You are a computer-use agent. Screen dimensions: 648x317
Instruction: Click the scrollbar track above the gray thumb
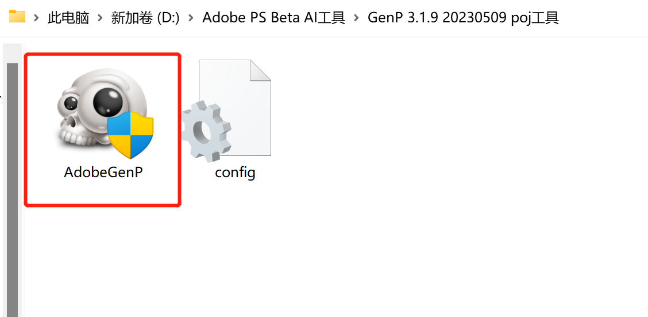(12, 53)
